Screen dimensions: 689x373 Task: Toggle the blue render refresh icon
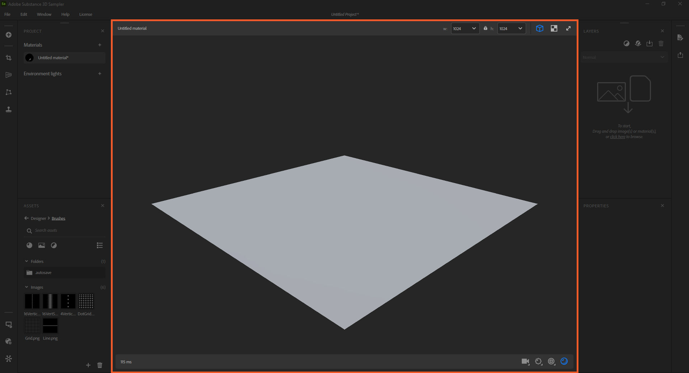(564, 361)
